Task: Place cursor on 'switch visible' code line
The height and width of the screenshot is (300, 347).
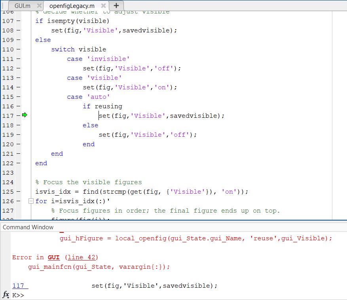Action: 78,49
